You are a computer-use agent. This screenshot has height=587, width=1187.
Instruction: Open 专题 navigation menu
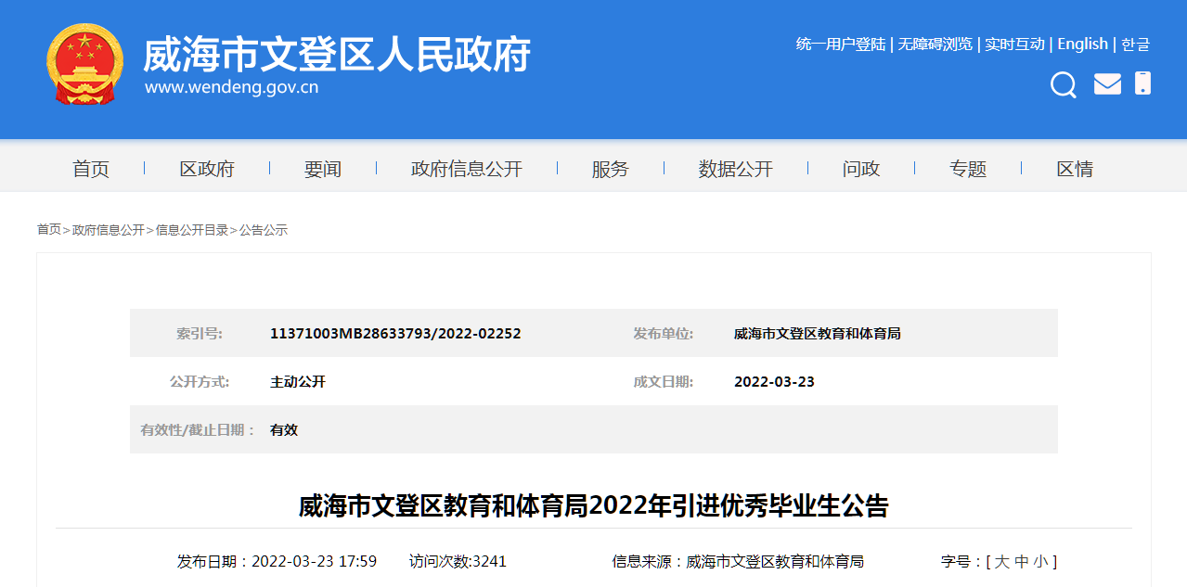click(x=968, y=169)
